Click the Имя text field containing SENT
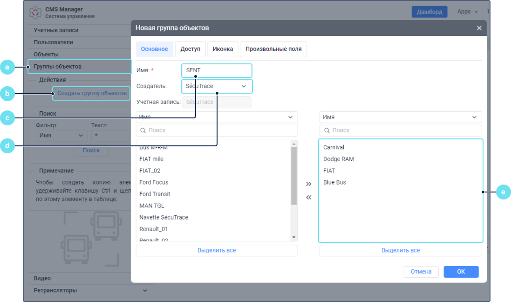Image resolution: width=511 pixels, height=302 pixels. [x=217, y=70]
